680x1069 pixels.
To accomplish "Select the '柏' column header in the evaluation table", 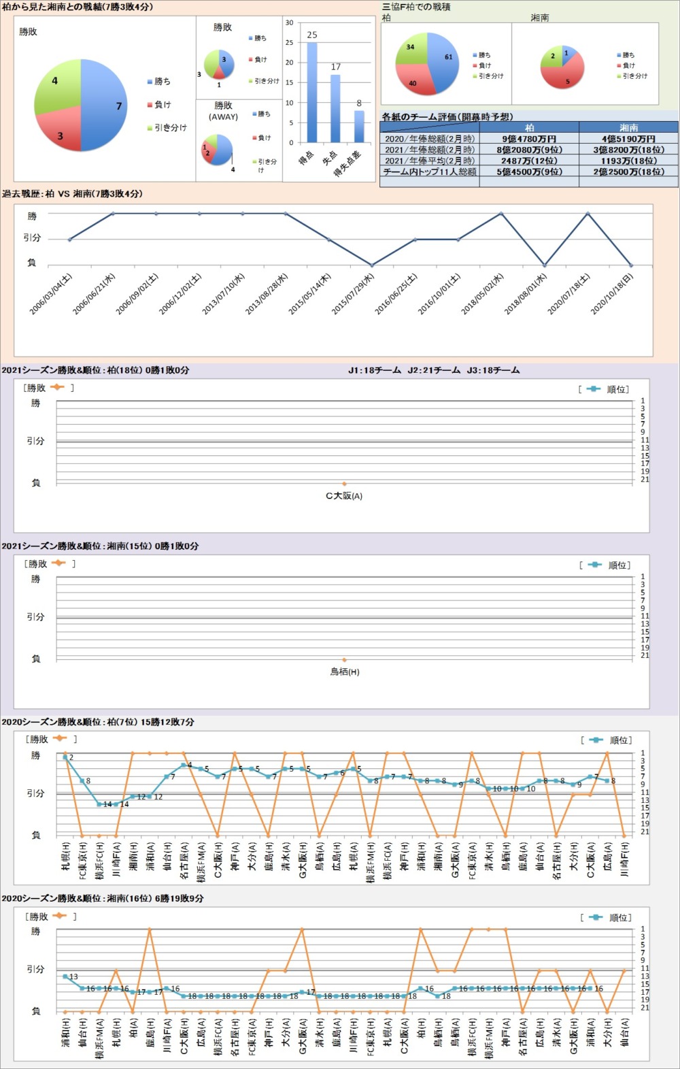I will click(x=529, y=127).
